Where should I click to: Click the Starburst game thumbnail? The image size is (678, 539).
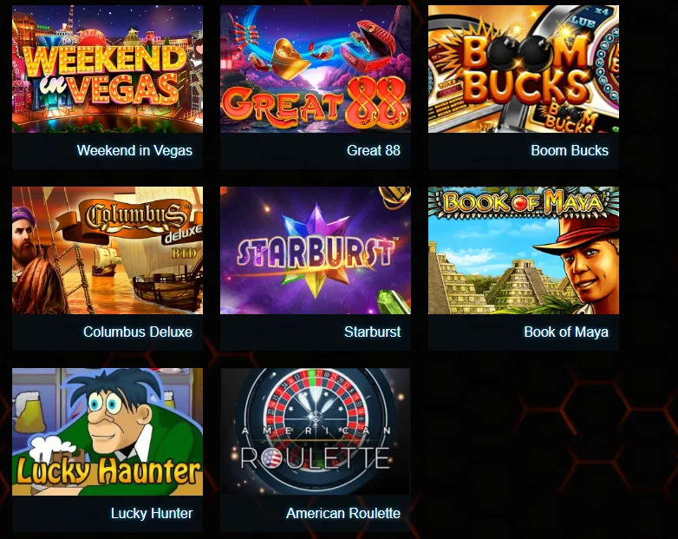[x=316, y=250]
